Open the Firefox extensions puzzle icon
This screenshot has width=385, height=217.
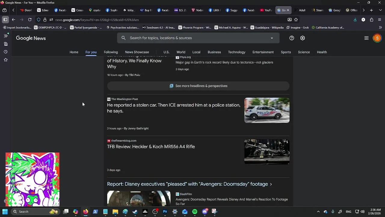click(371, 20)
